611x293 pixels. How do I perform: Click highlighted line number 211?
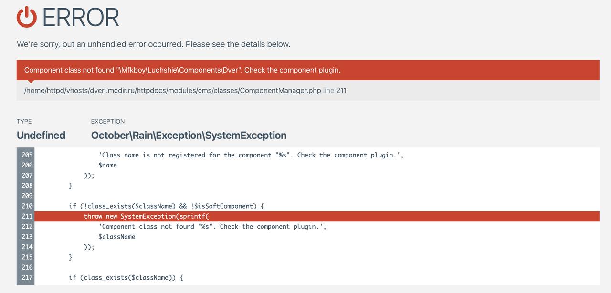pyautogui.click(x=27, y=216)
